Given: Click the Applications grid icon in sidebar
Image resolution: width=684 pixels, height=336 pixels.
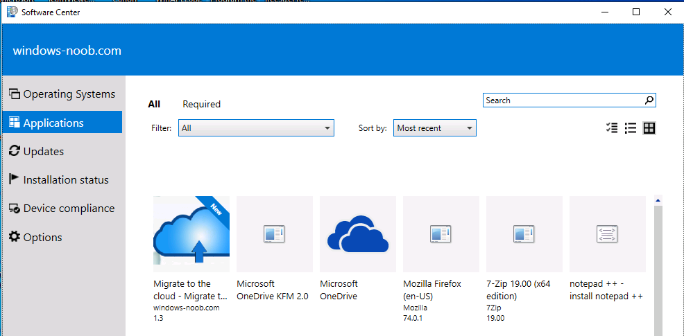Looking at the screenshot, I should click(x=15, y=123).
